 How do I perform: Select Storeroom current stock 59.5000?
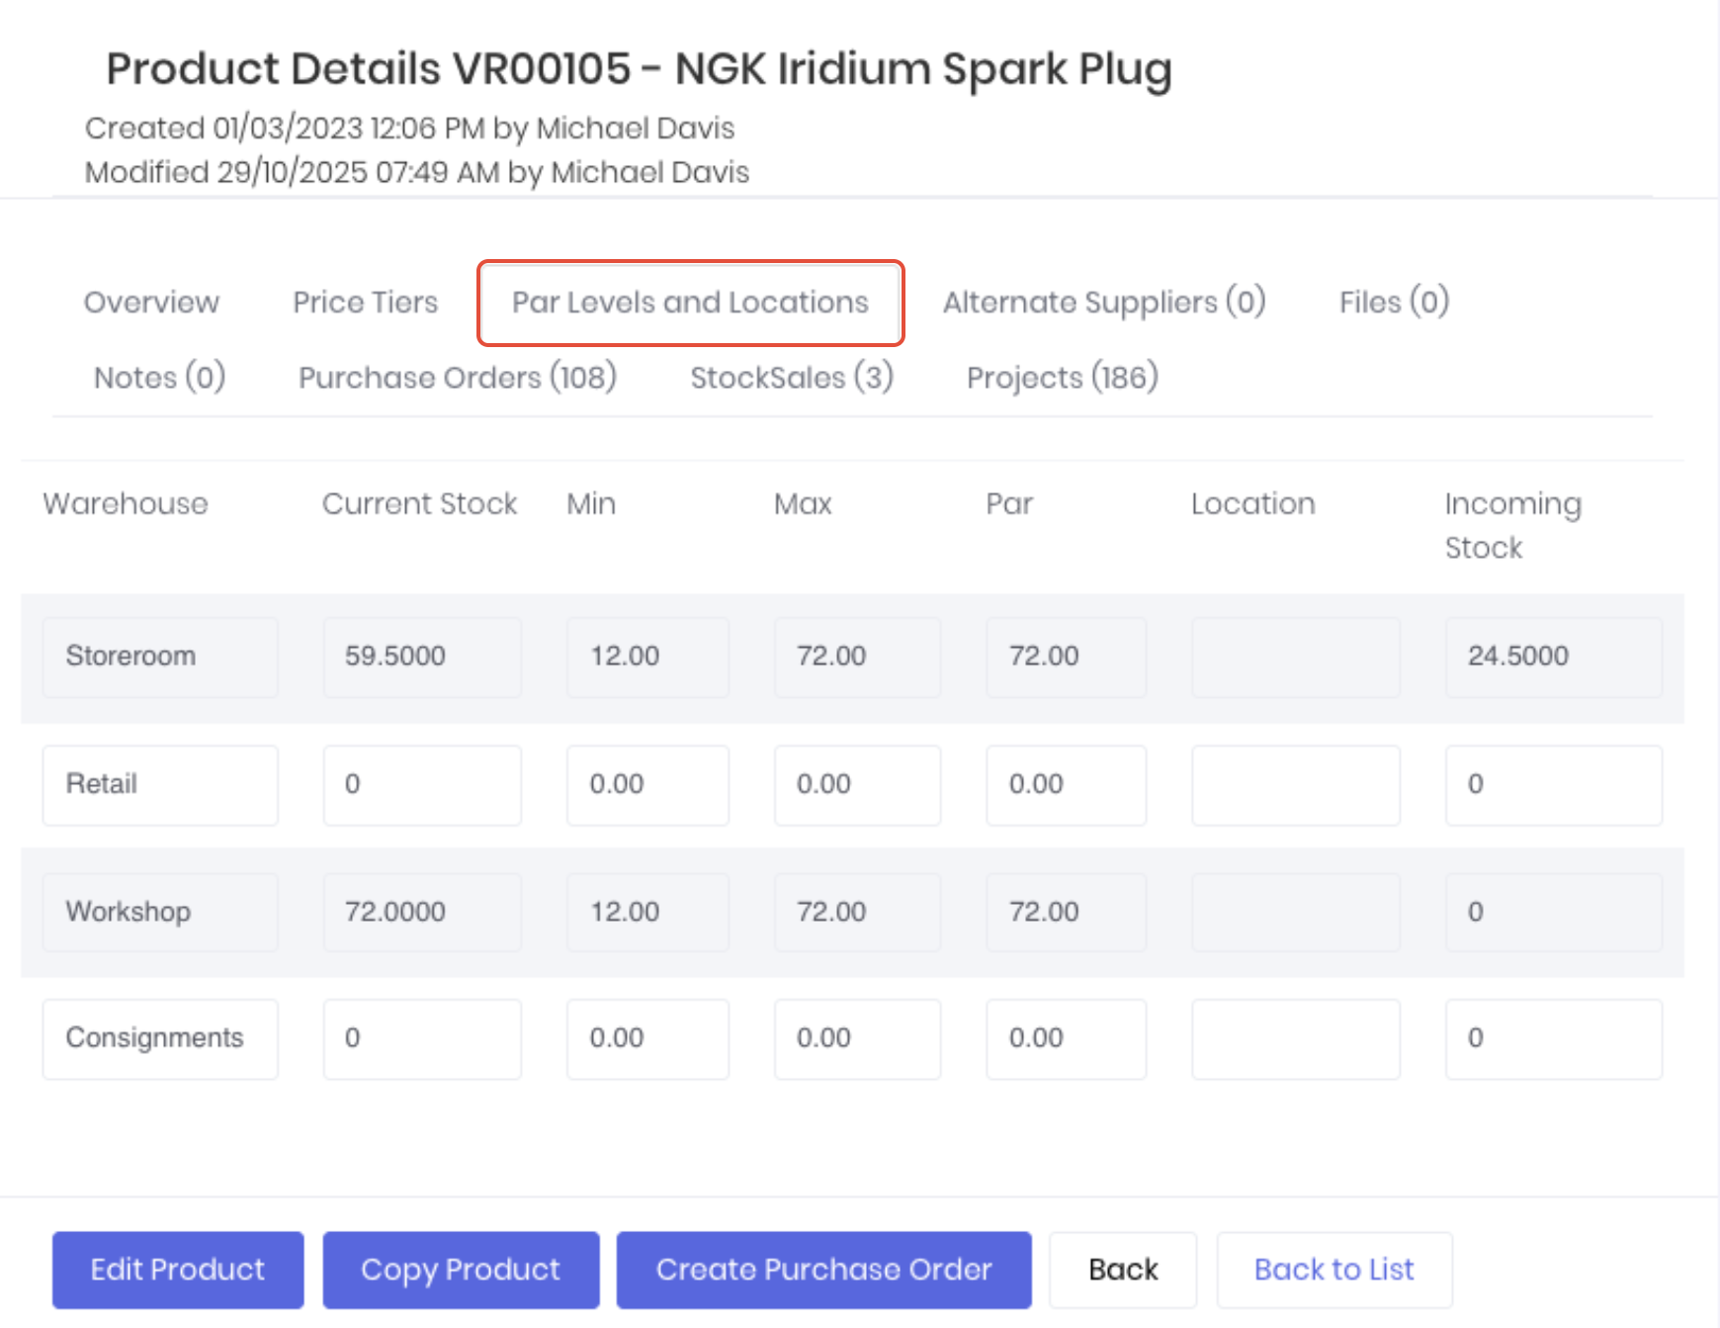point(422,658)
